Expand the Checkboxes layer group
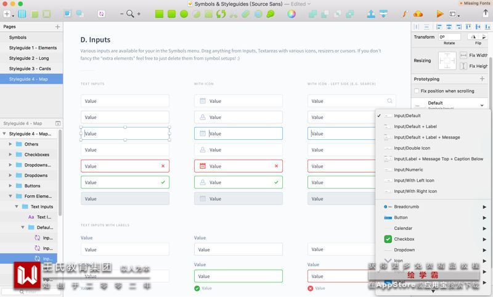This screenshot has width=493, height=297. tap(10, 154)
